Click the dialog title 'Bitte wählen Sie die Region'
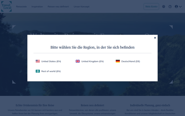 pos(92,47)
